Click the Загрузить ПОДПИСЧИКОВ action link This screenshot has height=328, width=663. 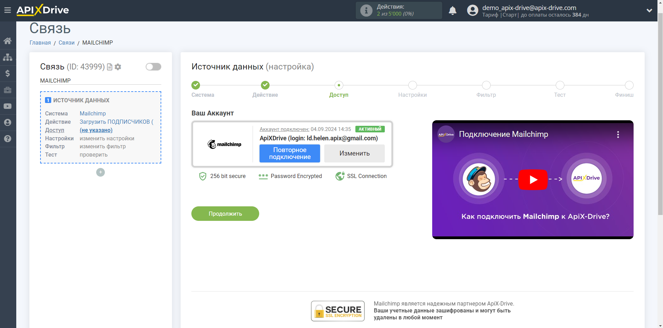[116, 122]
